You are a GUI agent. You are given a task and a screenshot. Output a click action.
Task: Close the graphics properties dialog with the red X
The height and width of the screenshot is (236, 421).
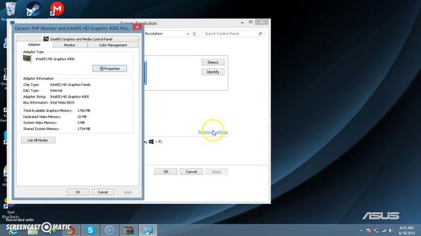pyautogui.click(x=137, y=27)
